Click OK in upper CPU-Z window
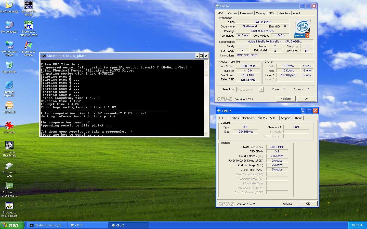The image size is (367, 229). coord(306,99)
